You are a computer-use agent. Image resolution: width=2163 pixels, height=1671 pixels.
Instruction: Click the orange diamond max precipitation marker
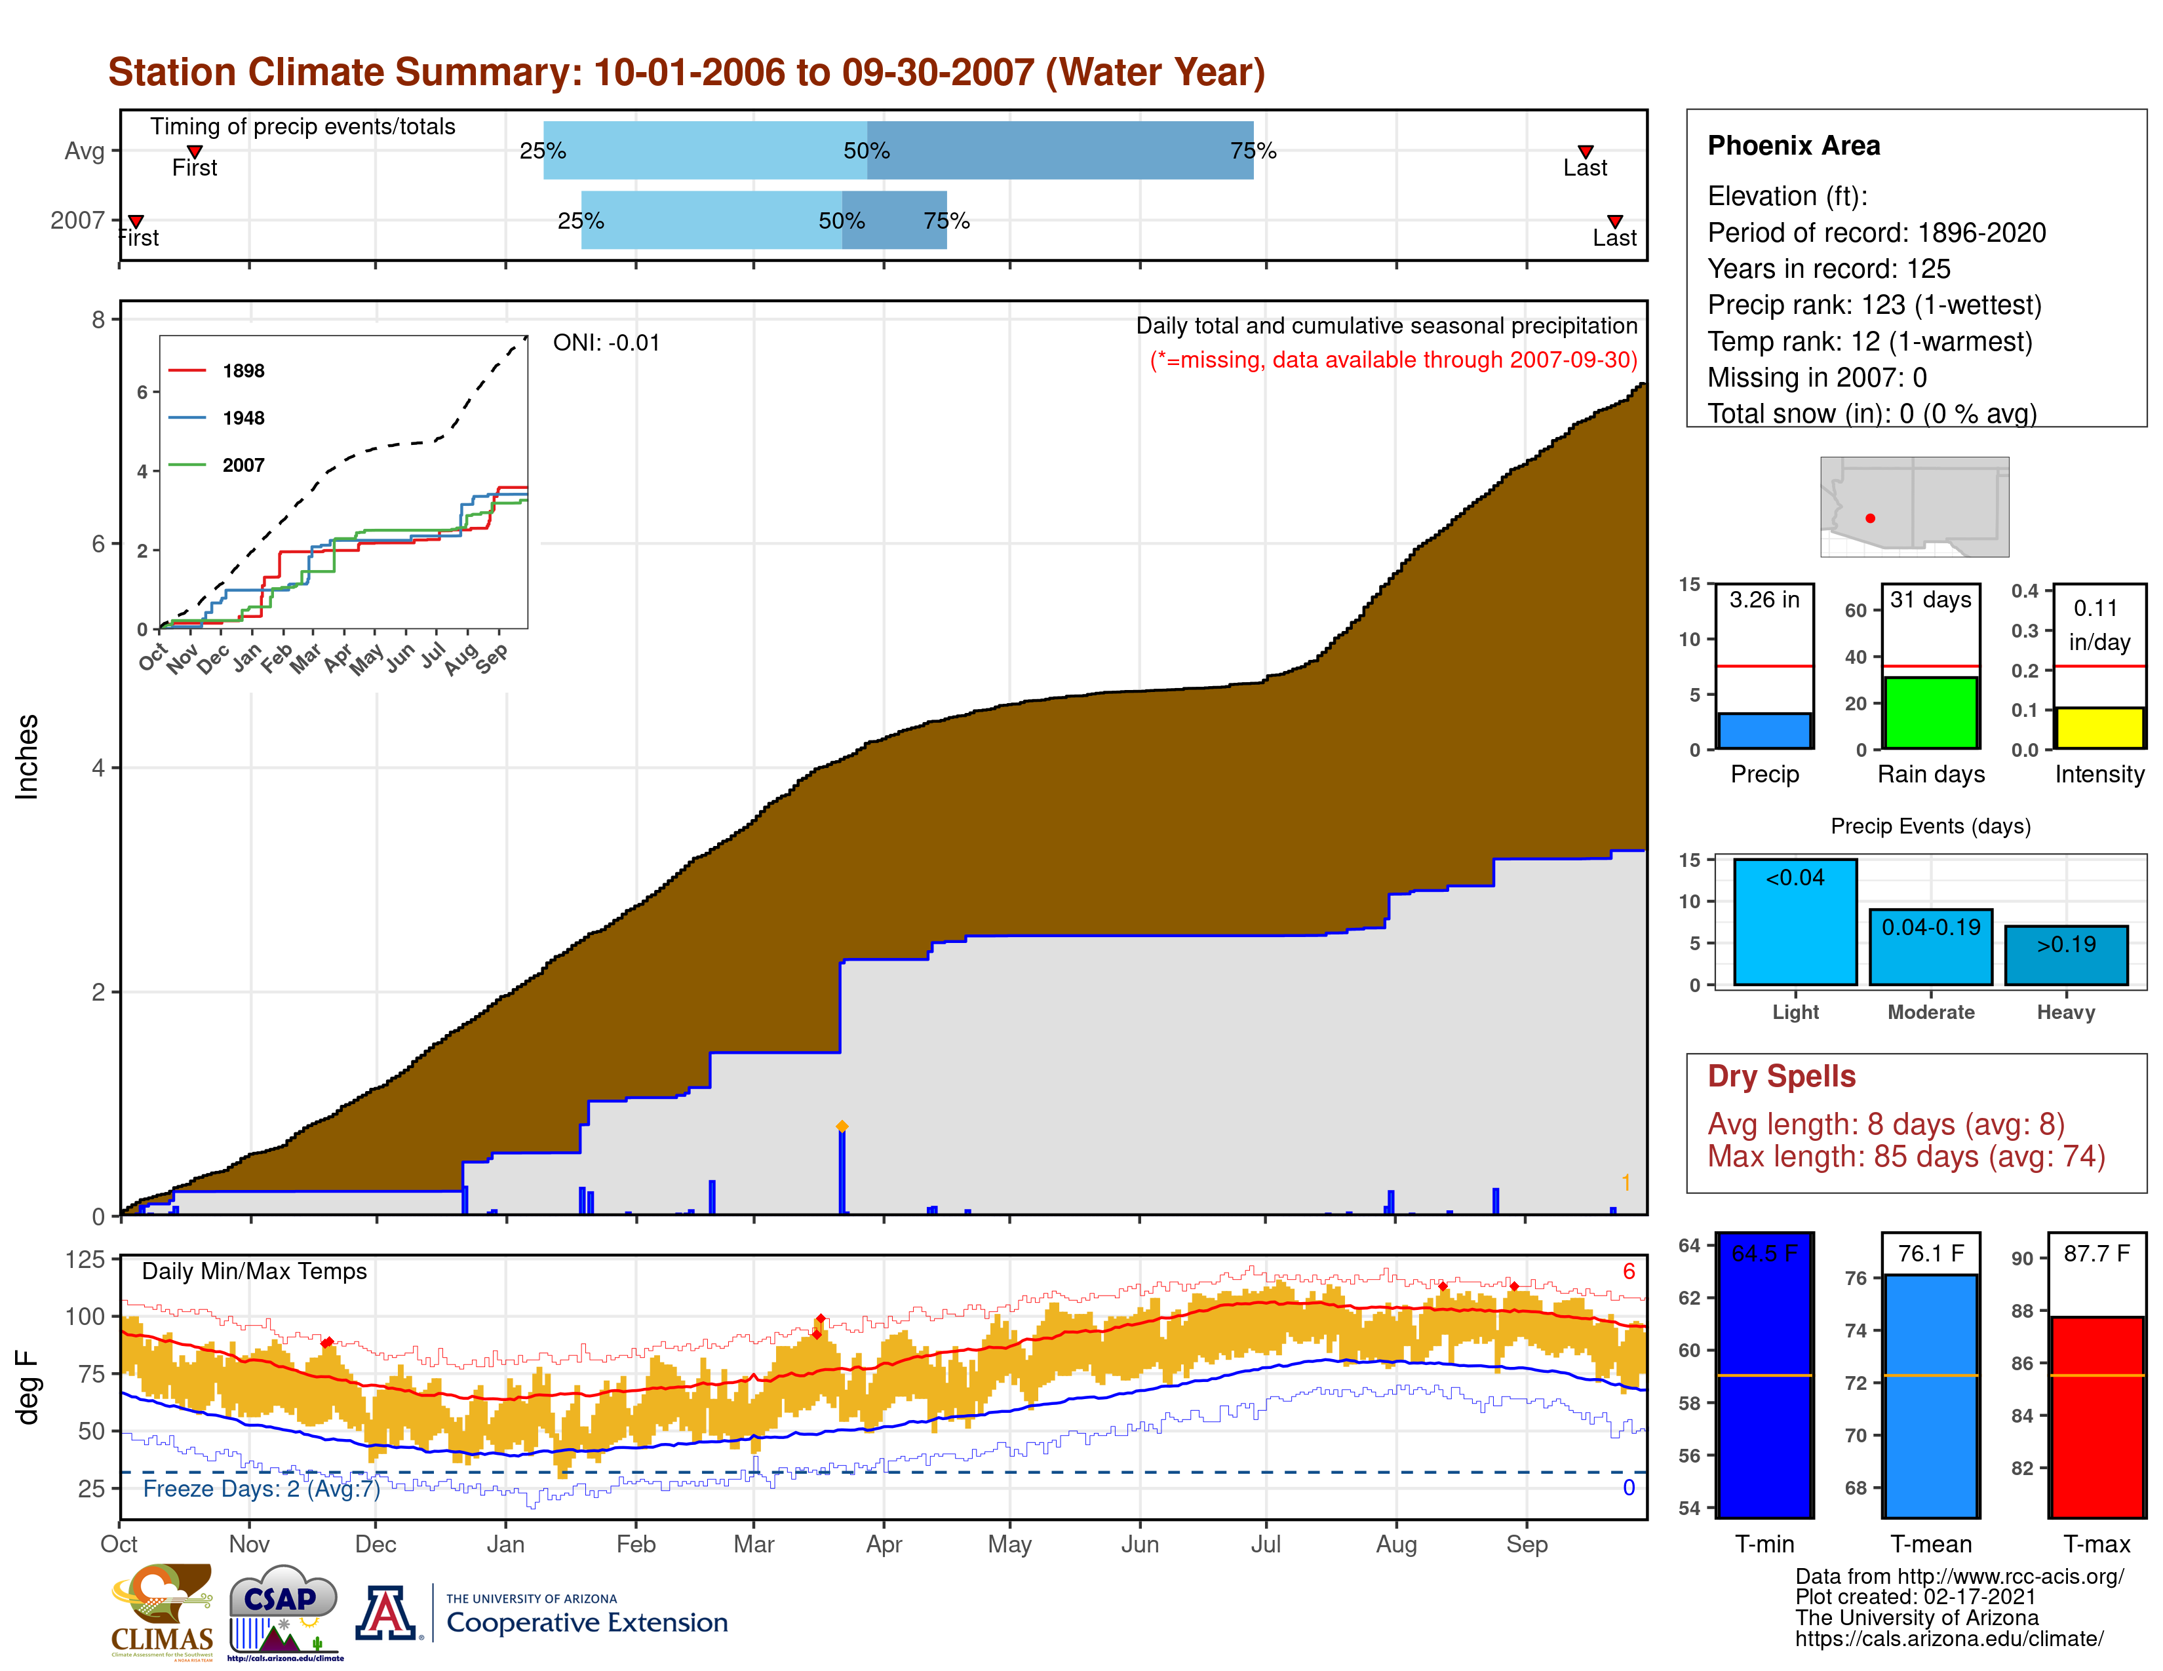842,1126
